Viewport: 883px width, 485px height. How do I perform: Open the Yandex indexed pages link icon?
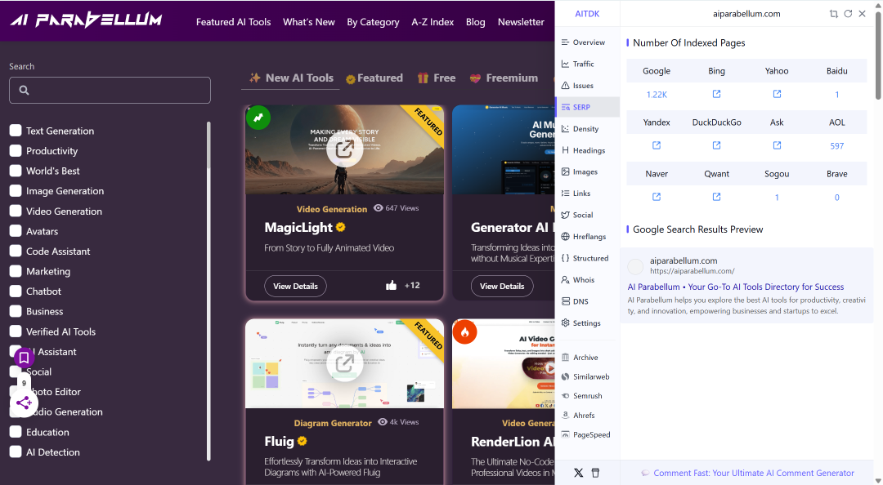(x=656, y=145)
